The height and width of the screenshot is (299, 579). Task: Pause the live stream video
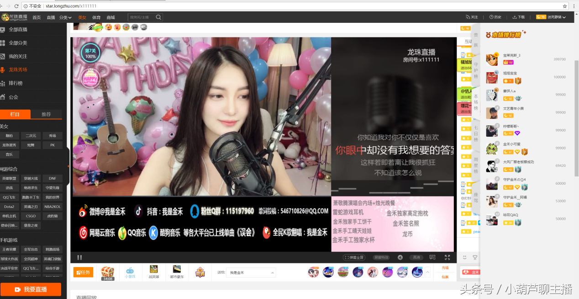[79, 257]
